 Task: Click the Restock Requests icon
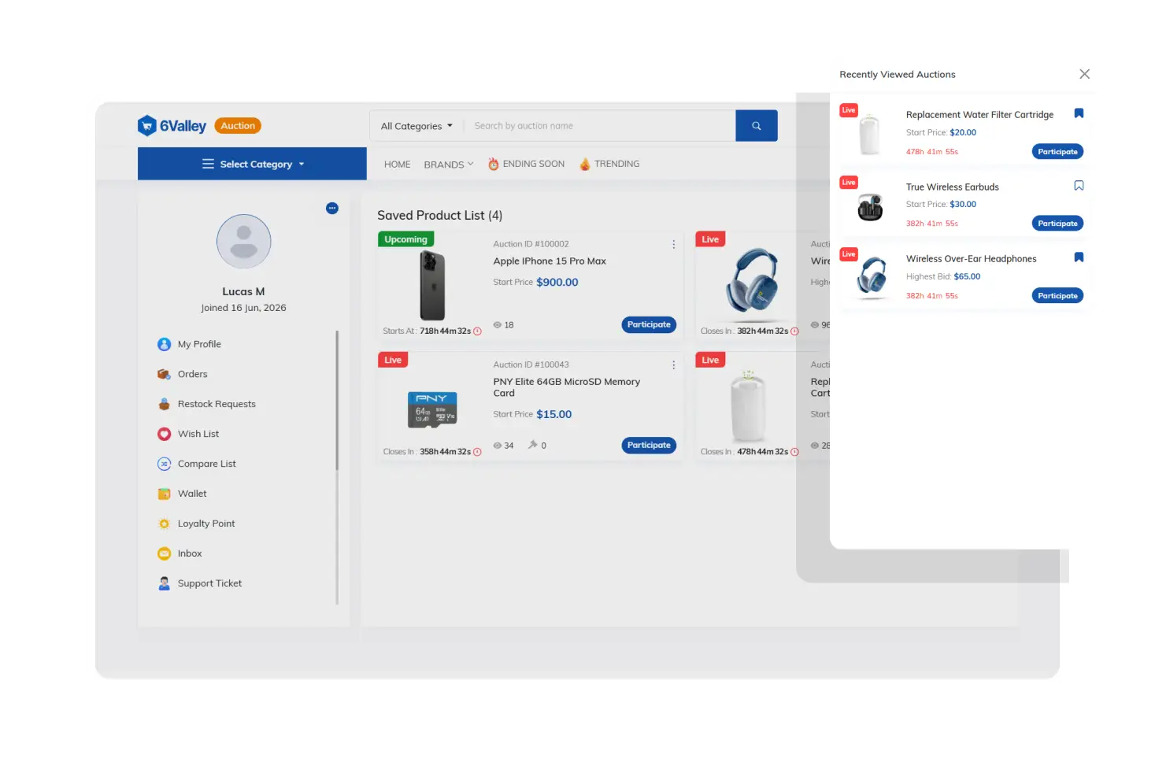click(164, 404)
